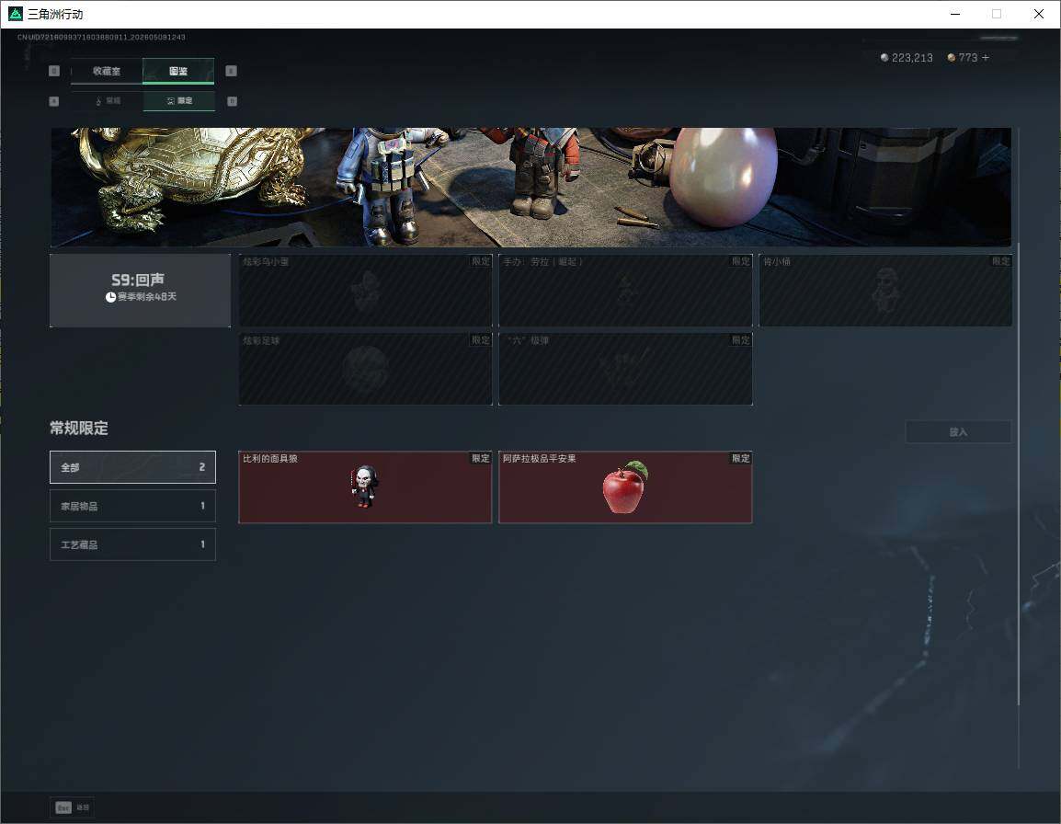
Task: Open the 炫彩鸟小蛋 locked card
Action: click(x=365, y=290)
